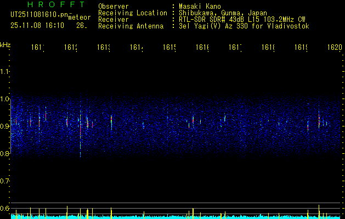Click the HROFFT title text
The width and height of the screenshot is (345, 219).
[x=56, y=4]
